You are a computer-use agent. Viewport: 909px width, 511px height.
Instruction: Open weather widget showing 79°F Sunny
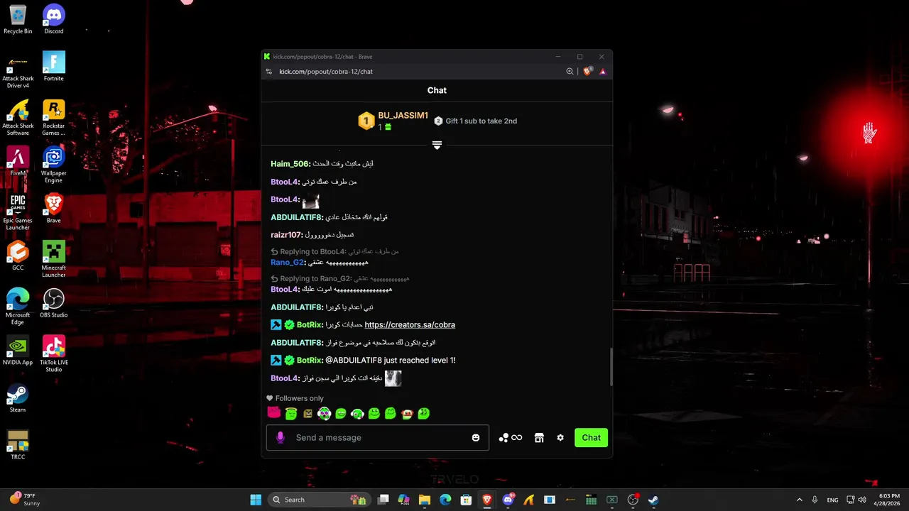pos(25,500)
